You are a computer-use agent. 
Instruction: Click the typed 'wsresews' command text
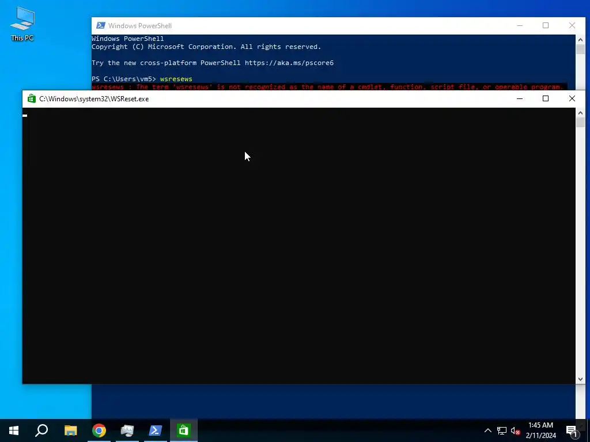(176, 79)
